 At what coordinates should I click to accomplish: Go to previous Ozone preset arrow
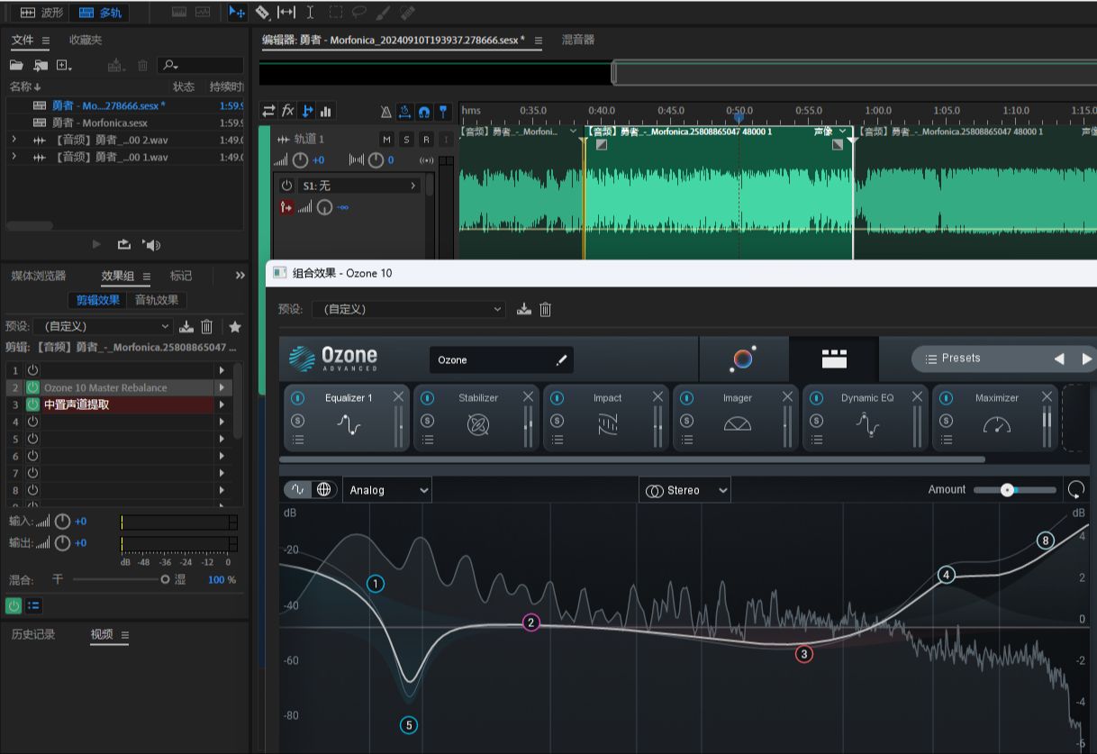click(1059, 359)
